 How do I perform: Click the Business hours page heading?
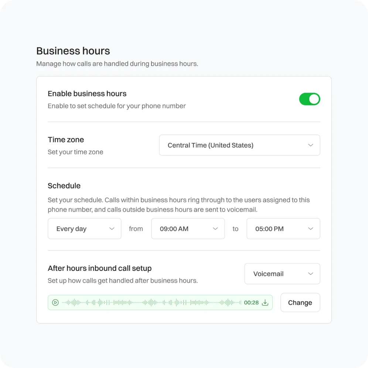pos(73,51)
